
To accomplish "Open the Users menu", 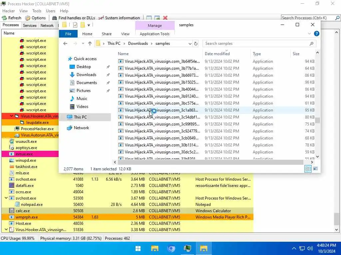I will 51,11.
